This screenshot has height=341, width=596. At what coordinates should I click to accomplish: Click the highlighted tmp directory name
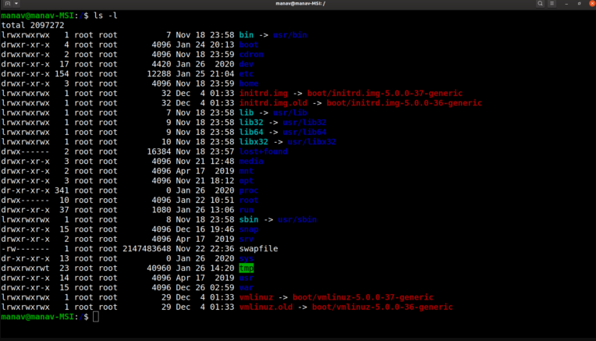coord(247,268)
